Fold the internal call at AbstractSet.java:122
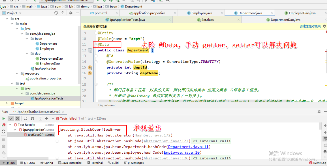Viewport: 327px width, 166px height. pyautogui.click(x=57, y=141)
